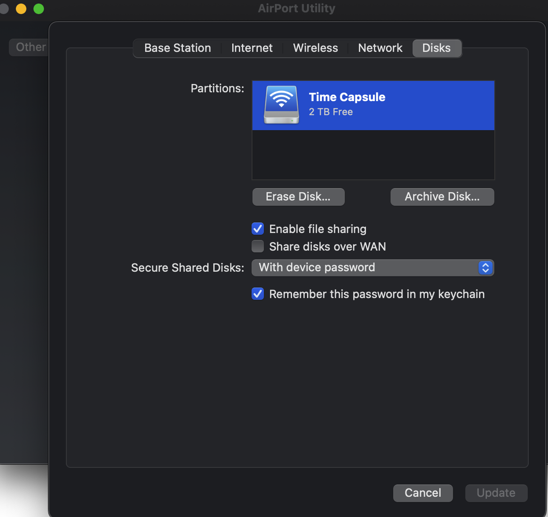Click the Other button in background window

29,47
